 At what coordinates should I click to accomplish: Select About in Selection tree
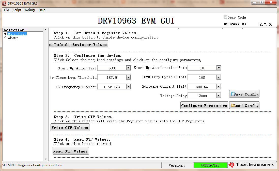tap(13, 37)
